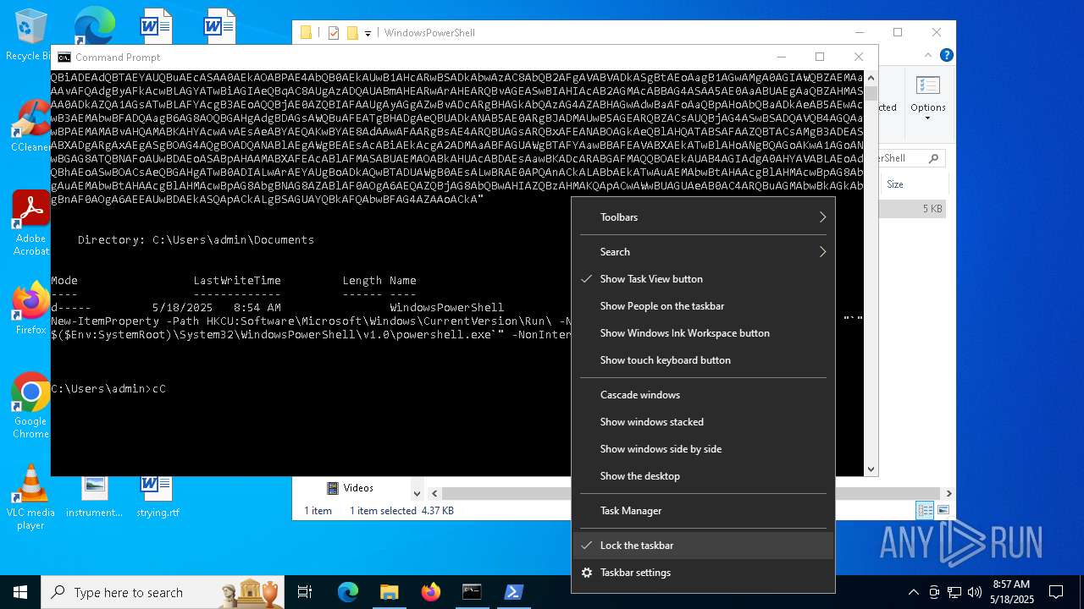Click the taskbar search box
Viewport: 1084px width, 609px height.
tap(163, 592)
